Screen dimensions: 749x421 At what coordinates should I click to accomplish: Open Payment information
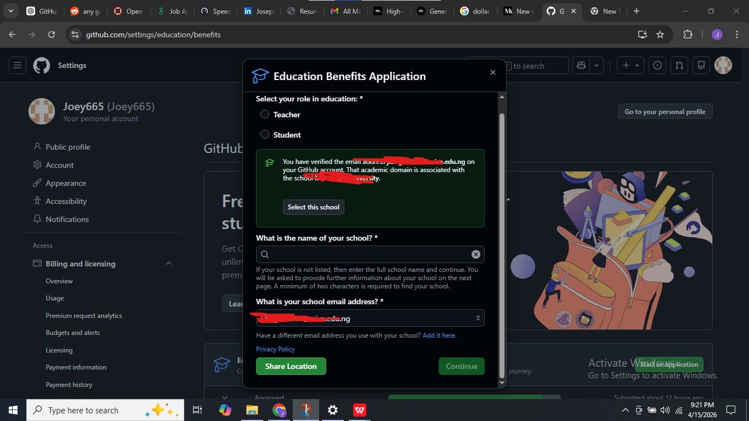76,367
